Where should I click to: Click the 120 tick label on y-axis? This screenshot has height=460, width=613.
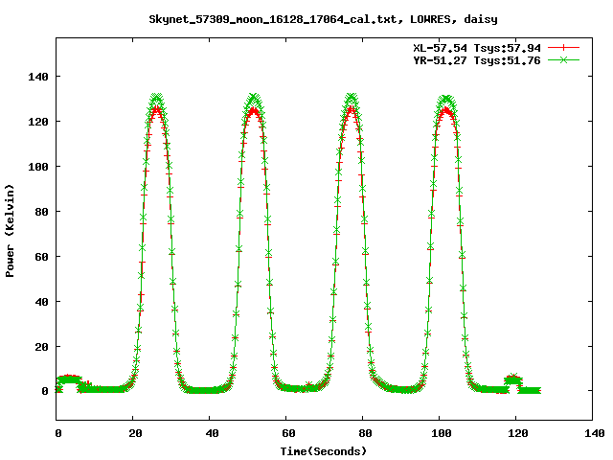[x=38, y=122]
